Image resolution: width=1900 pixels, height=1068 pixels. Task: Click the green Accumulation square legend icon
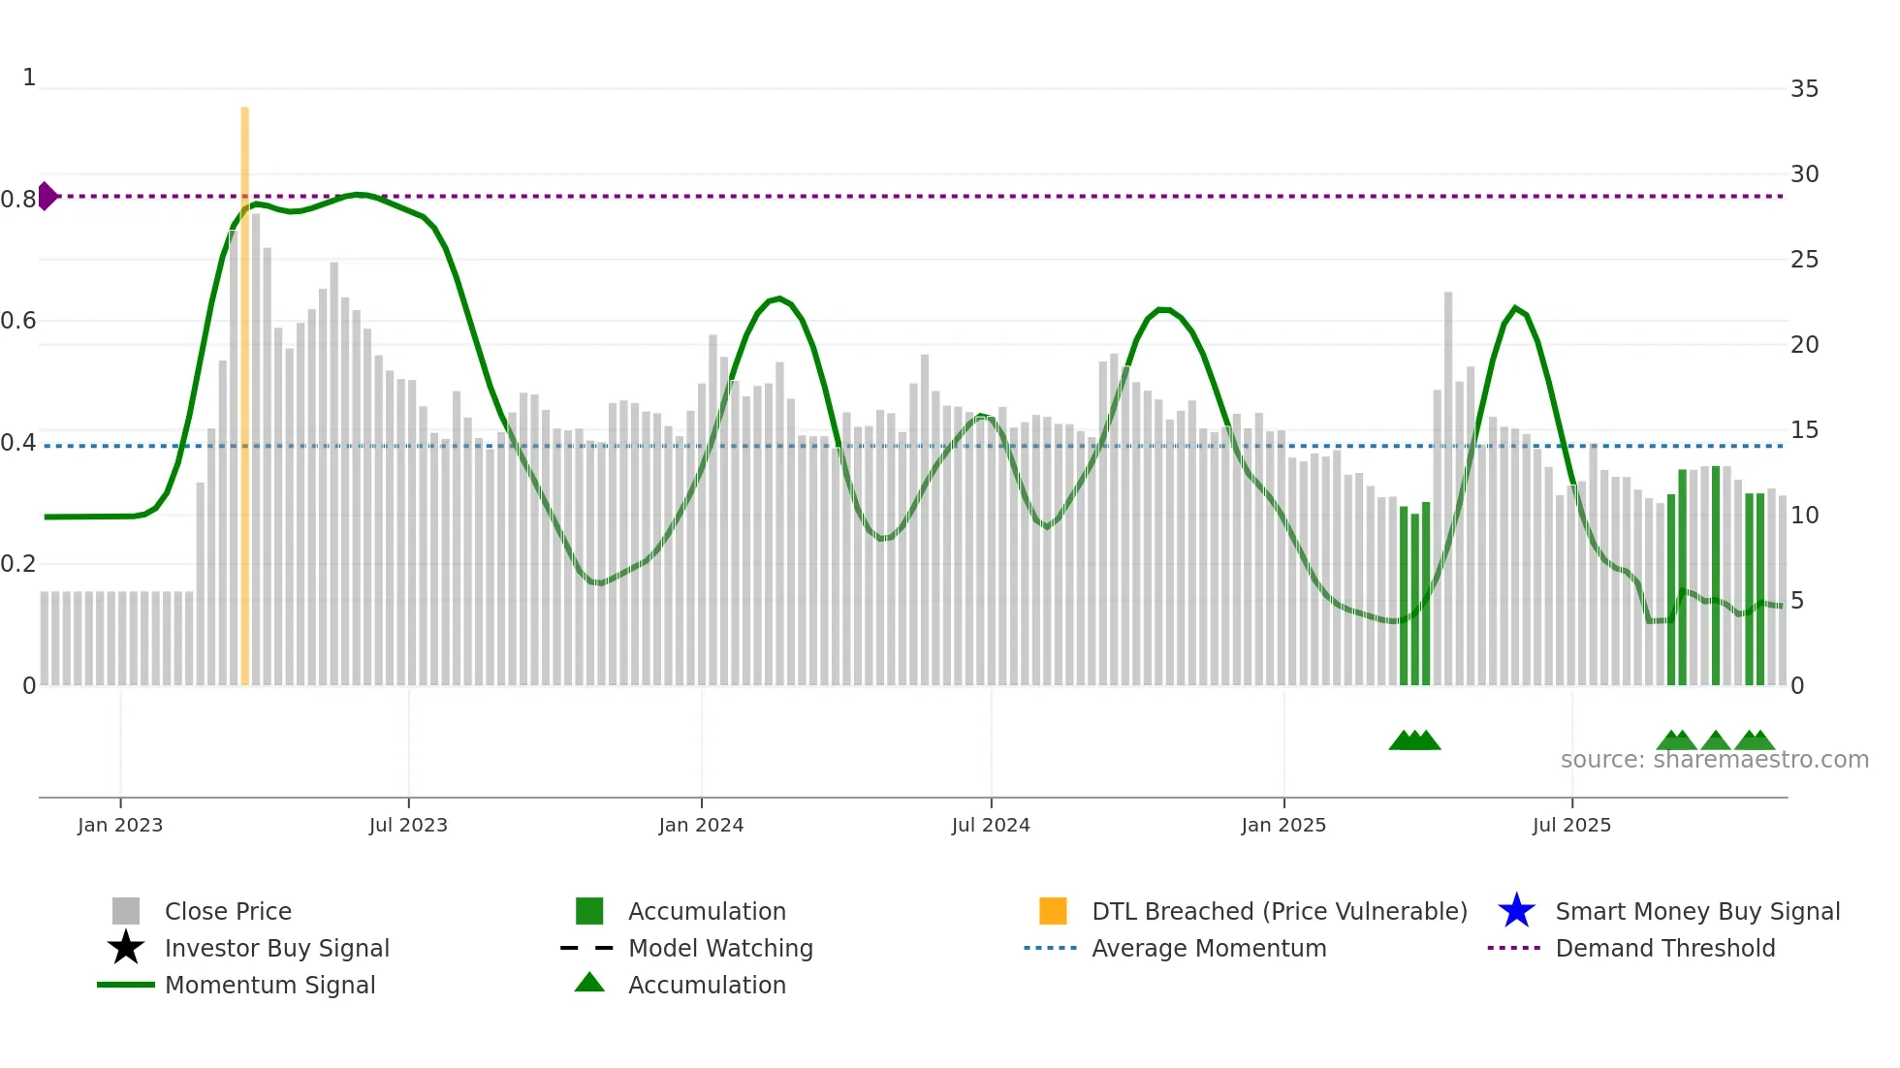point(589,911)
